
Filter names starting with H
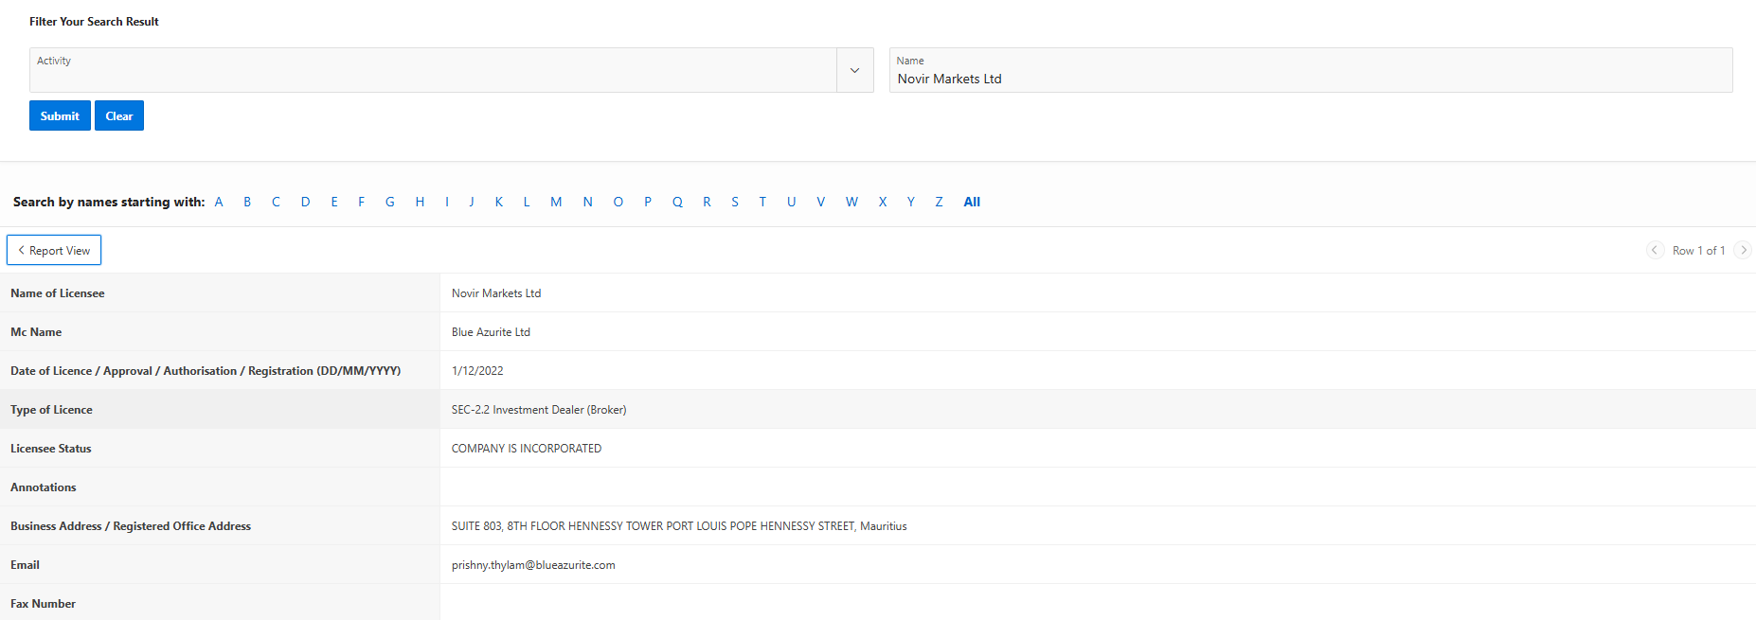point(420,202)
